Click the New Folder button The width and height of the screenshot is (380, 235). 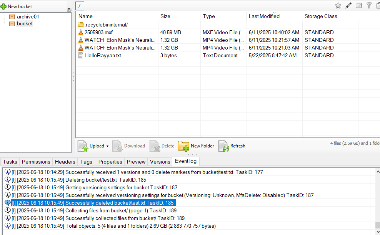point(196,146)
